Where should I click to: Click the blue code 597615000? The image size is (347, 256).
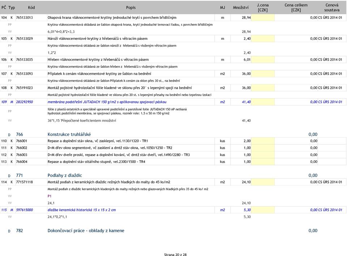[x=24, y=210]
